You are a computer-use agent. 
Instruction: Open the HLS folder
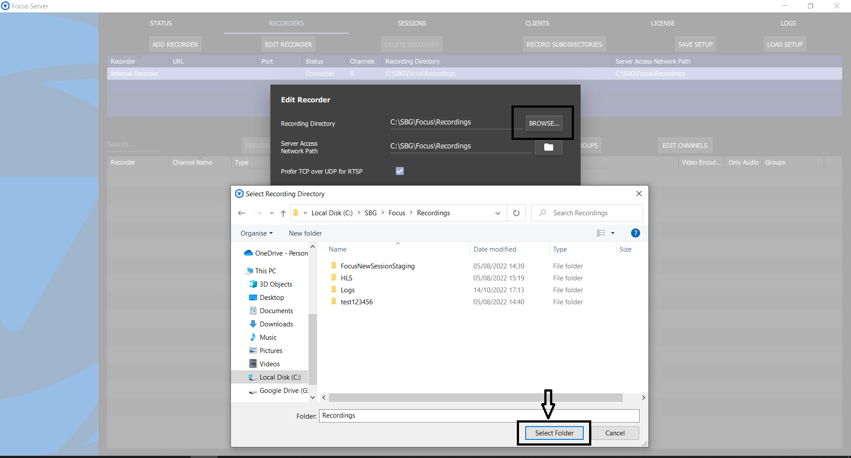pos(346,278)
